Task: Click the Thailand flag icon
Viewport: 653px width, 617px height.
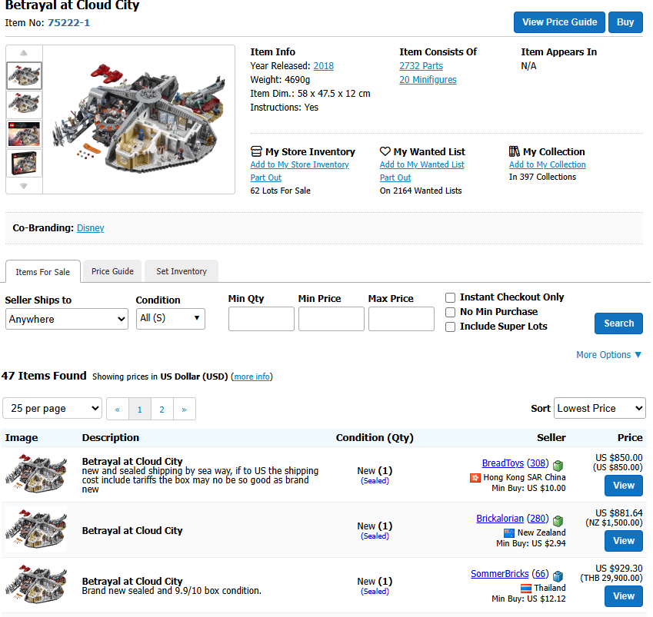Action: click(526, 589)
